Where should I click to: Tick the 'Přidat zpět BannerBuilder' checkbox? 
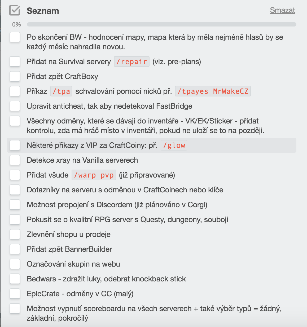(15, 249)
